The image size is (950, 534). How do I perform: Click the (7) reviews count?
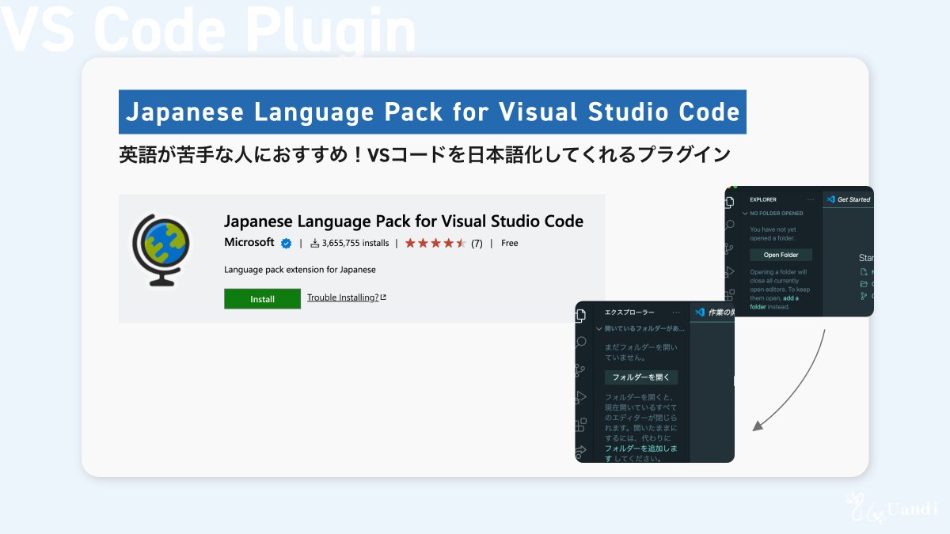click(477, 244)
